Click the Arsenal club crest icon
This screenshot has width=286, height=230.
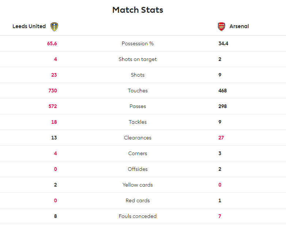pyautogui.click(x=221, y=27)
